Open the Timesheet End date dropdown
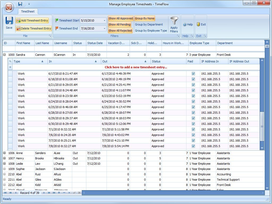 tap(104, 28)
